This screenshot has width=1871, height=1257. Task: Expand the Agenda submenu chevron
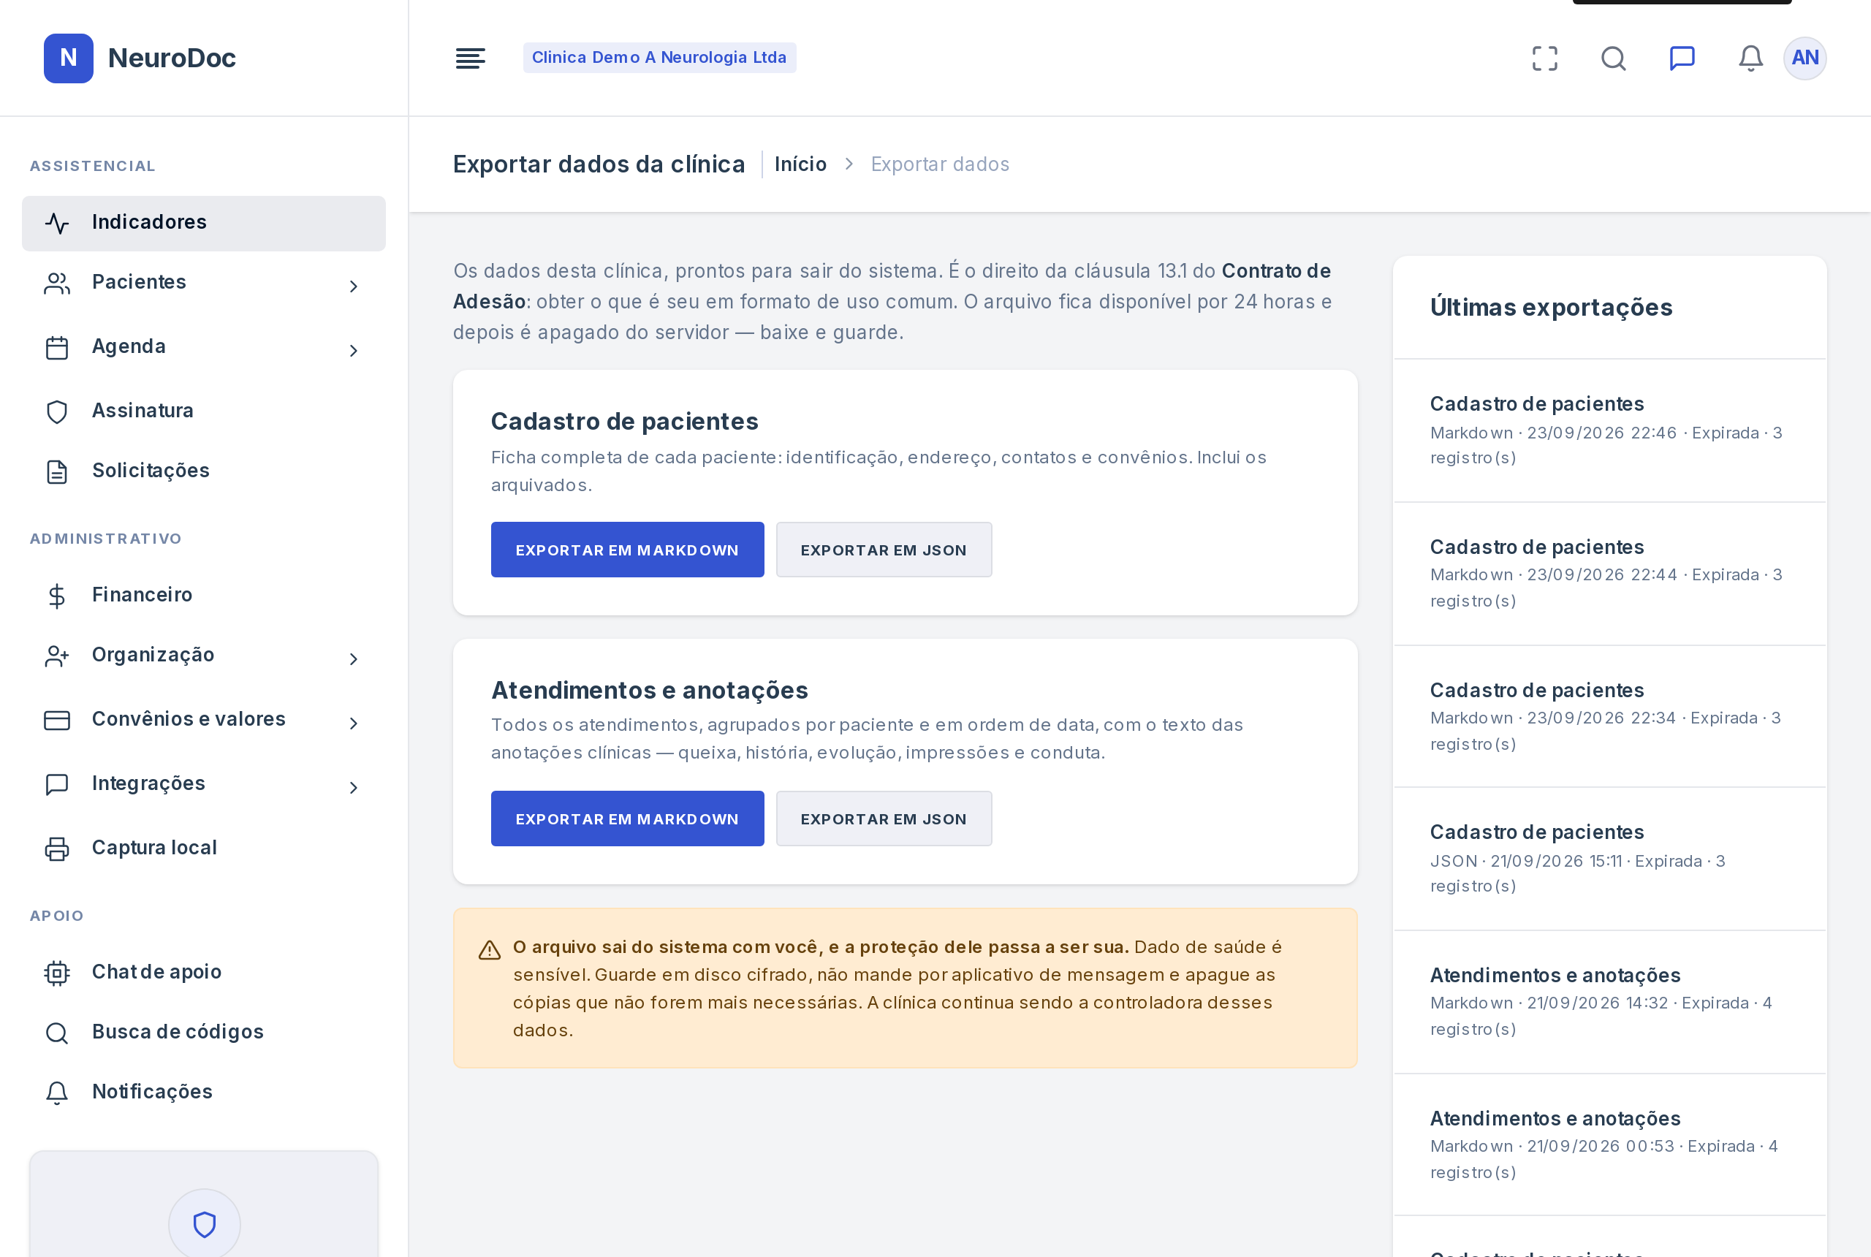pos(353,350)
